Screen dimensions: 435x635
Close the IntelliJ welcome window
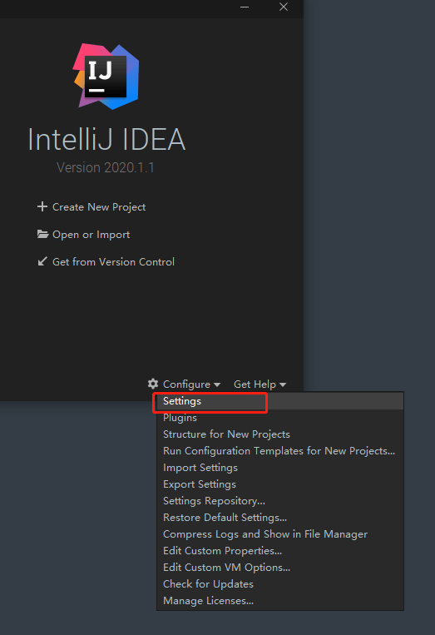(284, 7)
